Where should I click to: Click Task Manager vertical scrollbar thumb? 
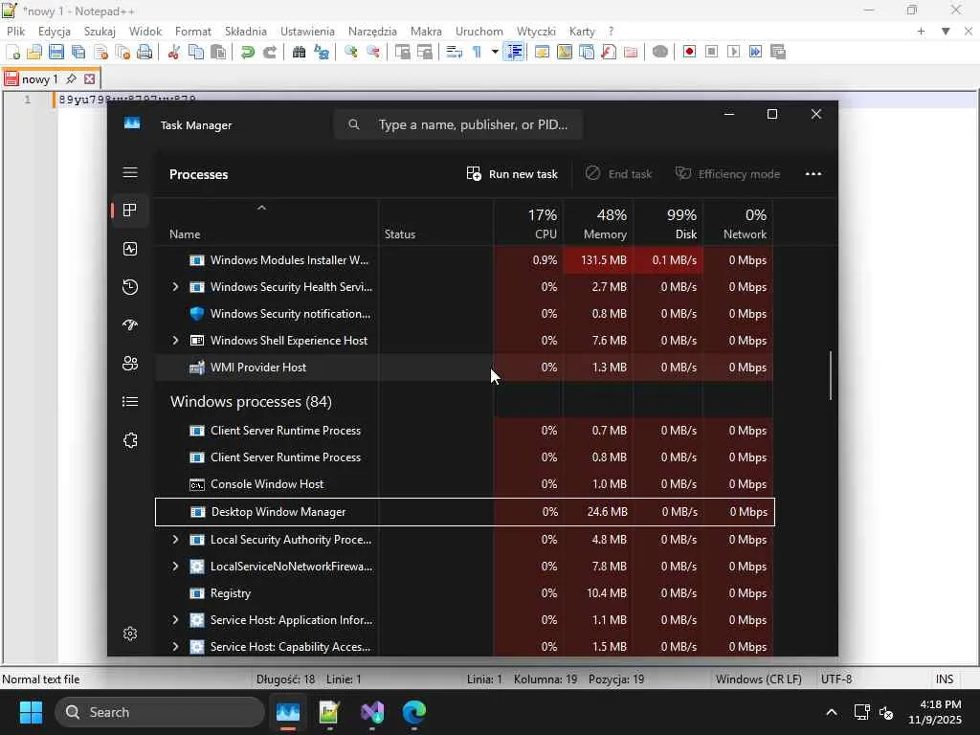tap(831, 375)
